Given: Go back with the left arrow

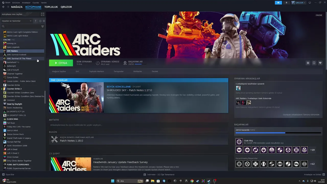Looking at the screenshot, I should 3,7.
